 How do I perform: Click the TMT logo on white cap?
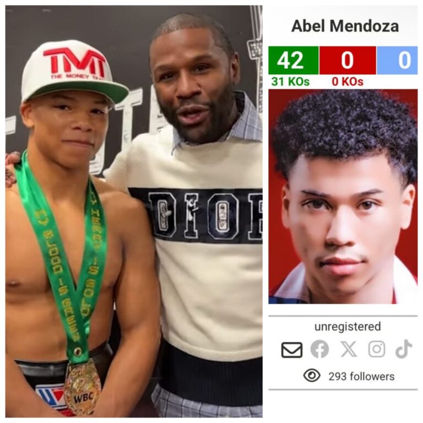pos(75,63)
